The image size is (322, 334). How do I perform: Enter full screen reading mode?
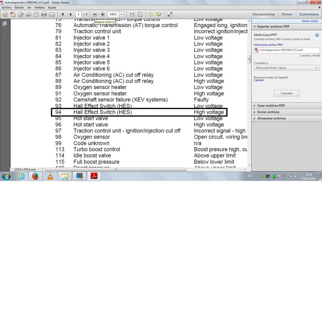170,14
